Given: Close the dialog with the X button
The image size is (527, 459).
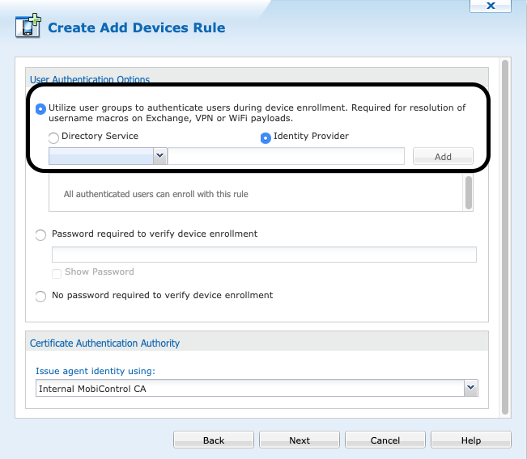Looking at the screenshot, I should pyautogui.click(x=491, y=6).
